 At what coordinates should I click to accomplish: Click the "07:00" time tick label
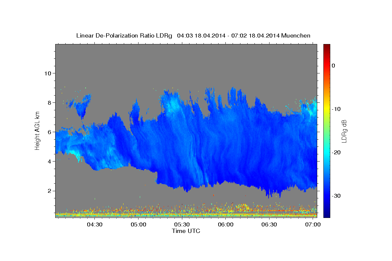[313, 225]
